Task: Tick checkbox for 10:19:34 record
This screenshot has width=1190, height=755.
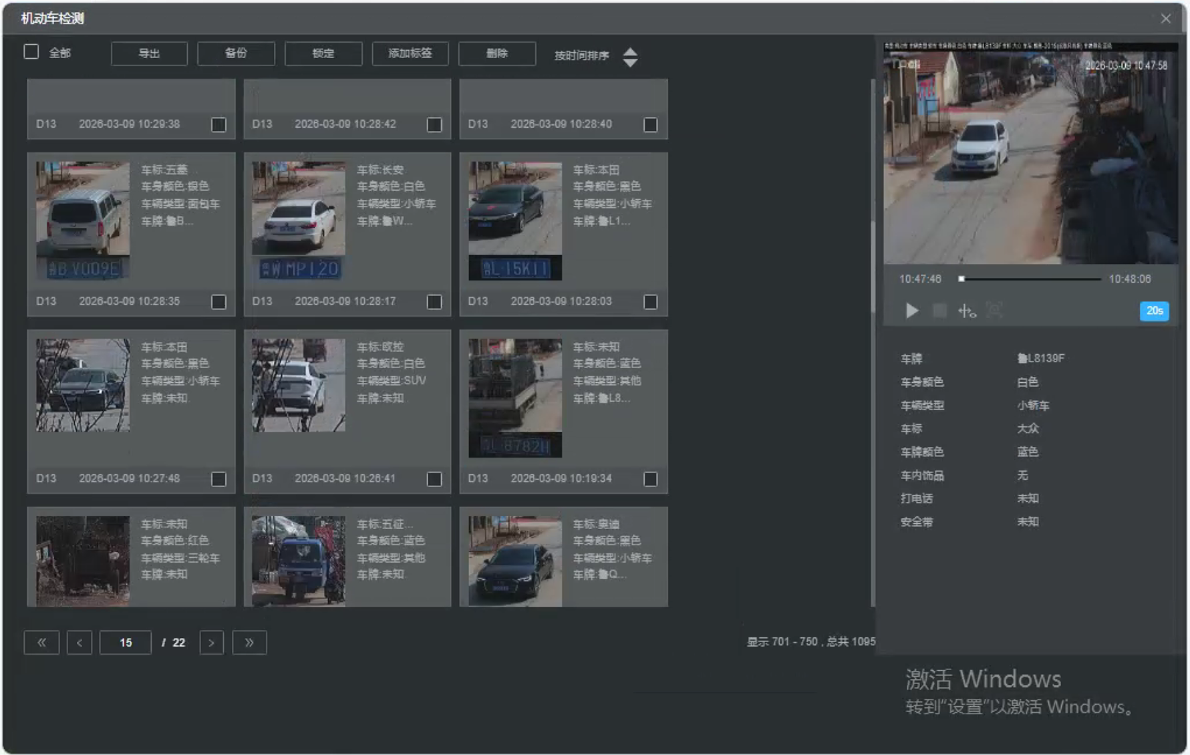Action: [650, 479]
